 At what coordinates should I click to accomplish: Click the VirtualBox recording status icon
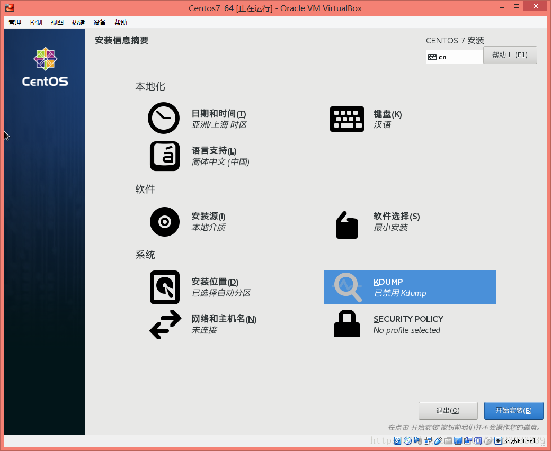pyautogui.click(x=468, y=440)
